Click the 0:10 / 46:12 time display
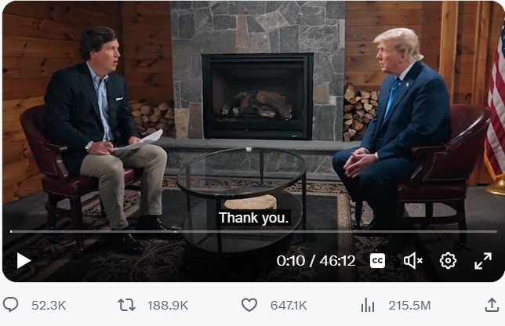 pos(316,261)
